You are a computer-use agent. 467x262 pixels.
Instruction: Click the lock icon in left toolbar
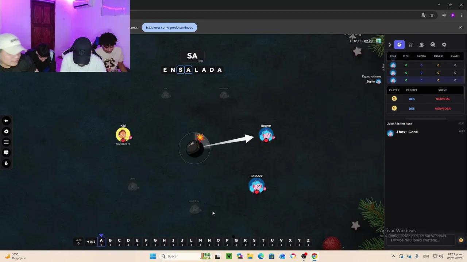(x=6, y=163)
